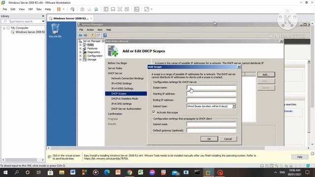Screen dimensions: 315x177
Task: Open the VMware Tabs menu
Action: pyautogui.click(x=39, y=9)
